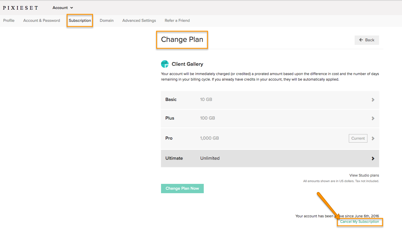This screenshot has width=402, height=231.
Task: Click the '100 GB' storage value
Action: pyautogui.click(x=208, y=118)
